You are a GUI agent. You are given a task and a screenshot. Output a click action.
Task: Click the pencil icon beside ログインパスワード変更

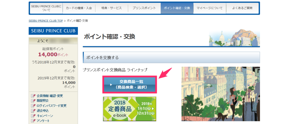(33, 106)
